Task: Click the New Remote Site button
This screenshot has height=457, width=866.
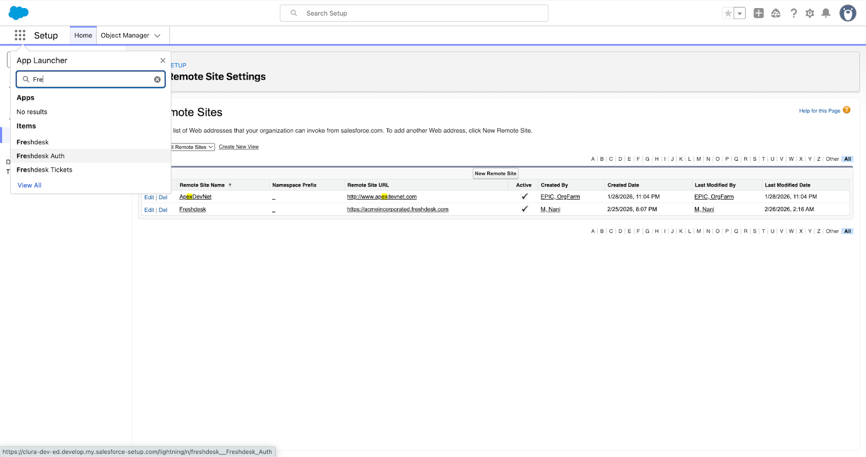Action: pyautogui.click(x=496, y=173)
